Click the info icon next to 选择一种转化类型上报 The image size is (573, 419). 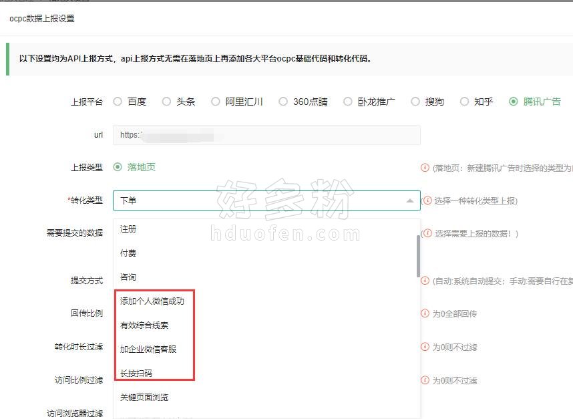pos(427,200)
